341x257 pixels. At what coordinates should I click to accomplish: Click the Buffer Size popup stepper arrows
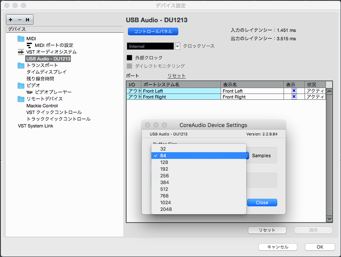pyautogui.click(x=247, y=156)
